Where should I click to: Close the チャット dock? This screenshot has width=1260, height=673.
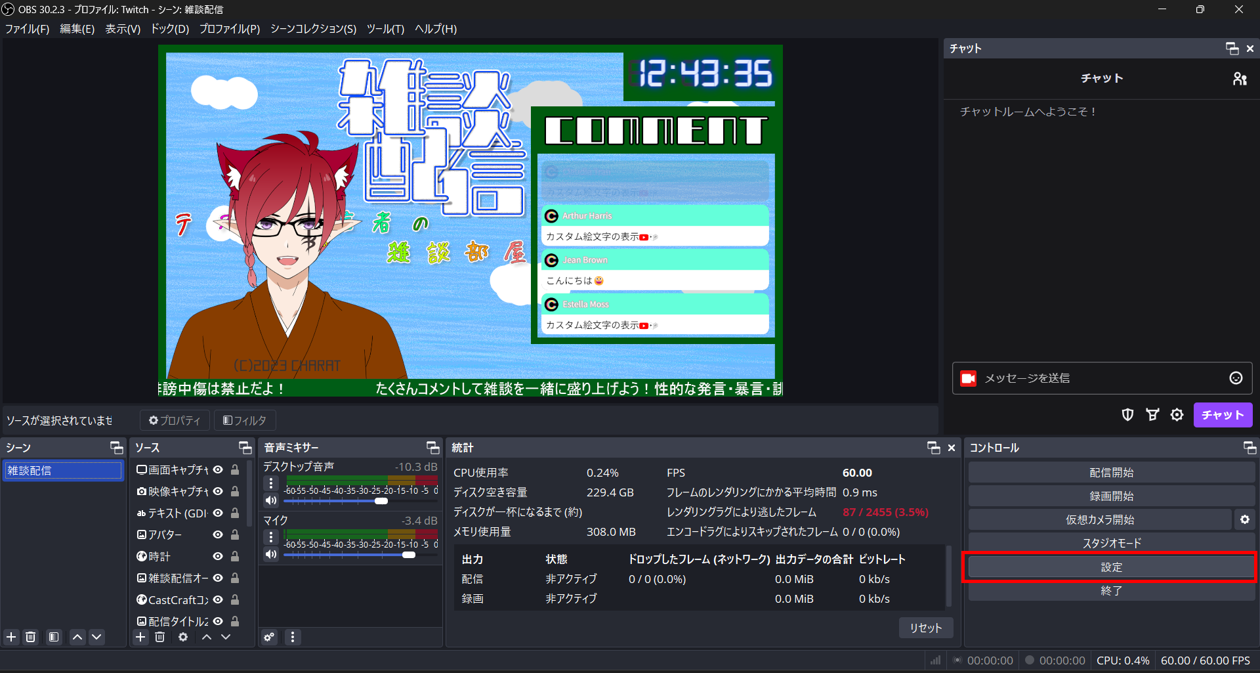click(x=1250, y=49)
